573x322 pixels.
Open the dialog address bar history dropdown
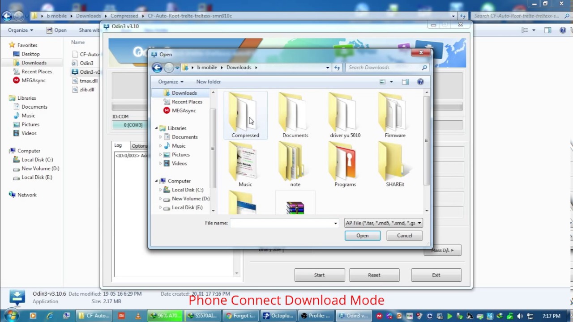[327, 68]
